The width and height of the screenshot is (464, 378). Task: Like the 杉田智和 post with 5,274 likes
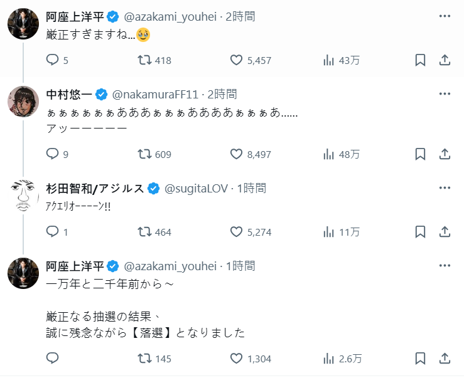click(x=236, y=232)
